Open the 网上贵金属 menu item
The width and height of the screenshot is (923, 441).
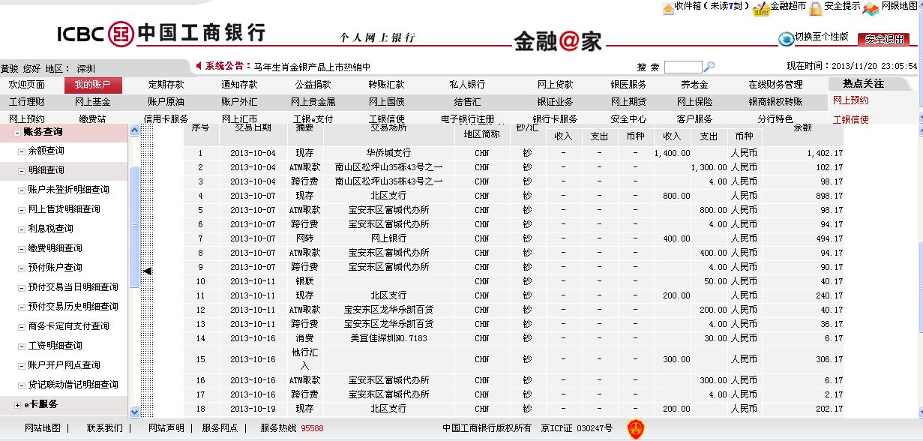click(313, 102)
